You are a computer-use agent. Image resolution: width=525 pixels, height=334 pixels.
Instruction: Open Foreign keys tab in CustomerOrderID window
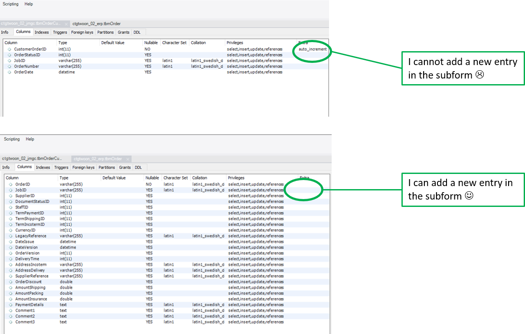pos(82,32)
